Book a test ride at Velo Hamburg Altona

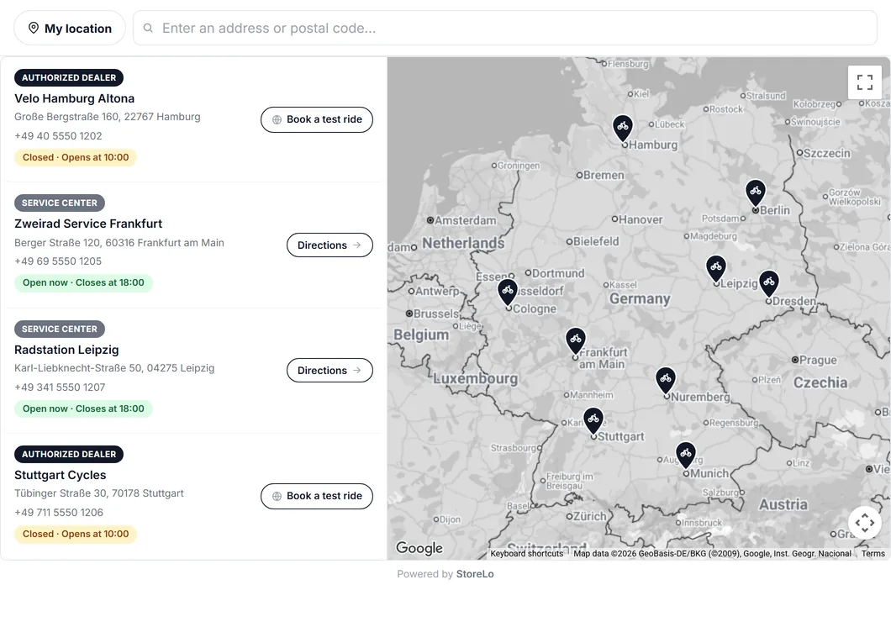(317, 119)
